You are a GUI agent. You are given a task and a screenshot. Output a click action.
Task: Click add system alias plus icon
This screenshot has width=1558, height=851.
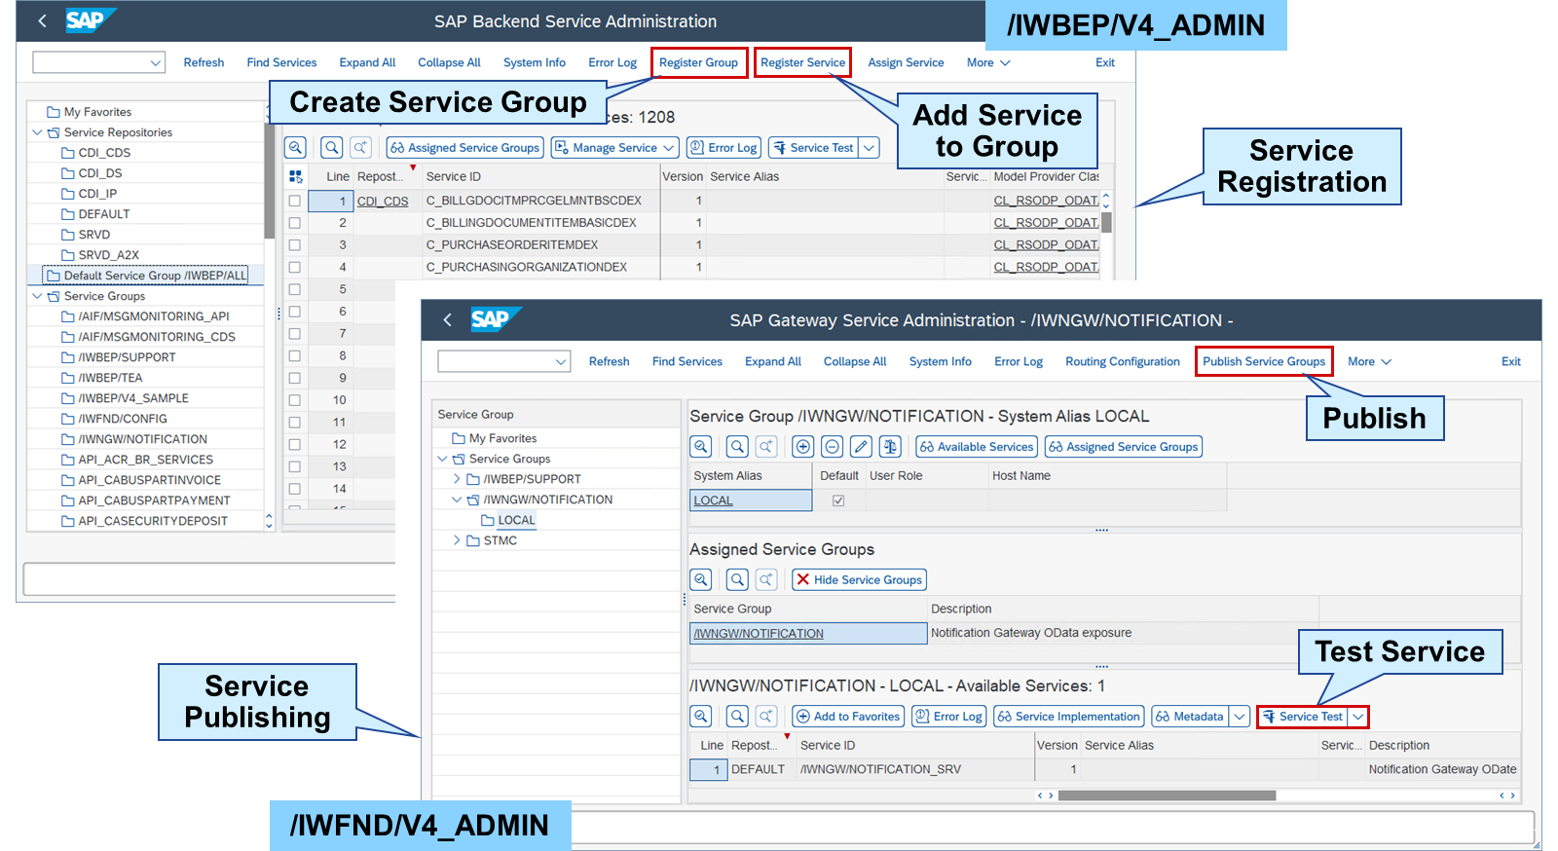[x=802, y=446]
